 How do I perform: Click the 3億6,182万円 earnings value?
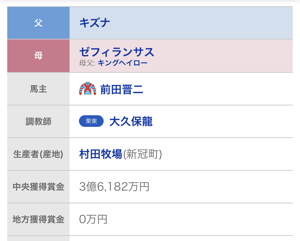(x=114, y=187)
